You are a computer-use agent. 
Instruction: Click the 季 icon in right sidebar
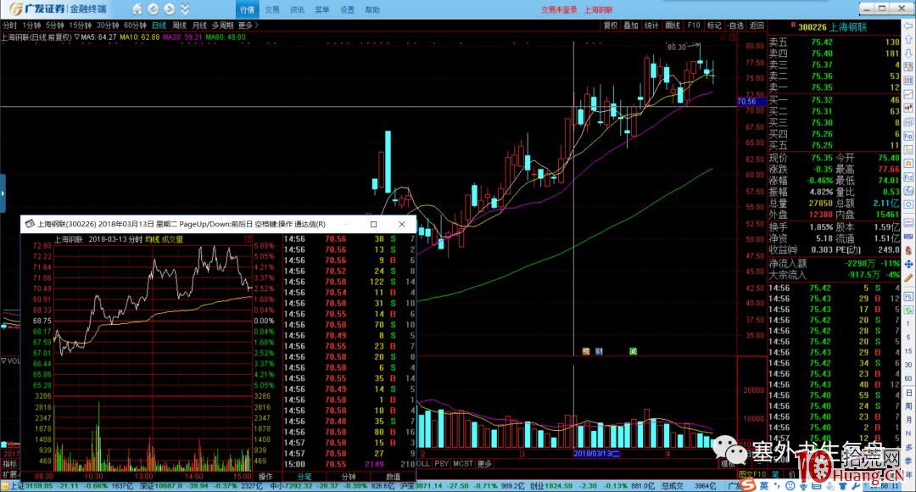(x=908, y=461)
